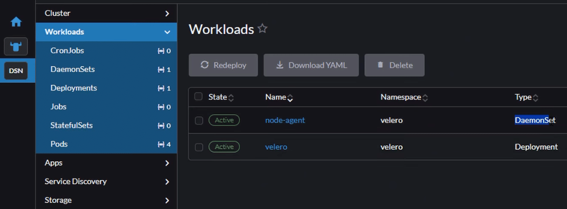The width and height of the screenshot is (567, 209).
Task: Go to Pods in the sidebar
Action: tap(59, 144)
